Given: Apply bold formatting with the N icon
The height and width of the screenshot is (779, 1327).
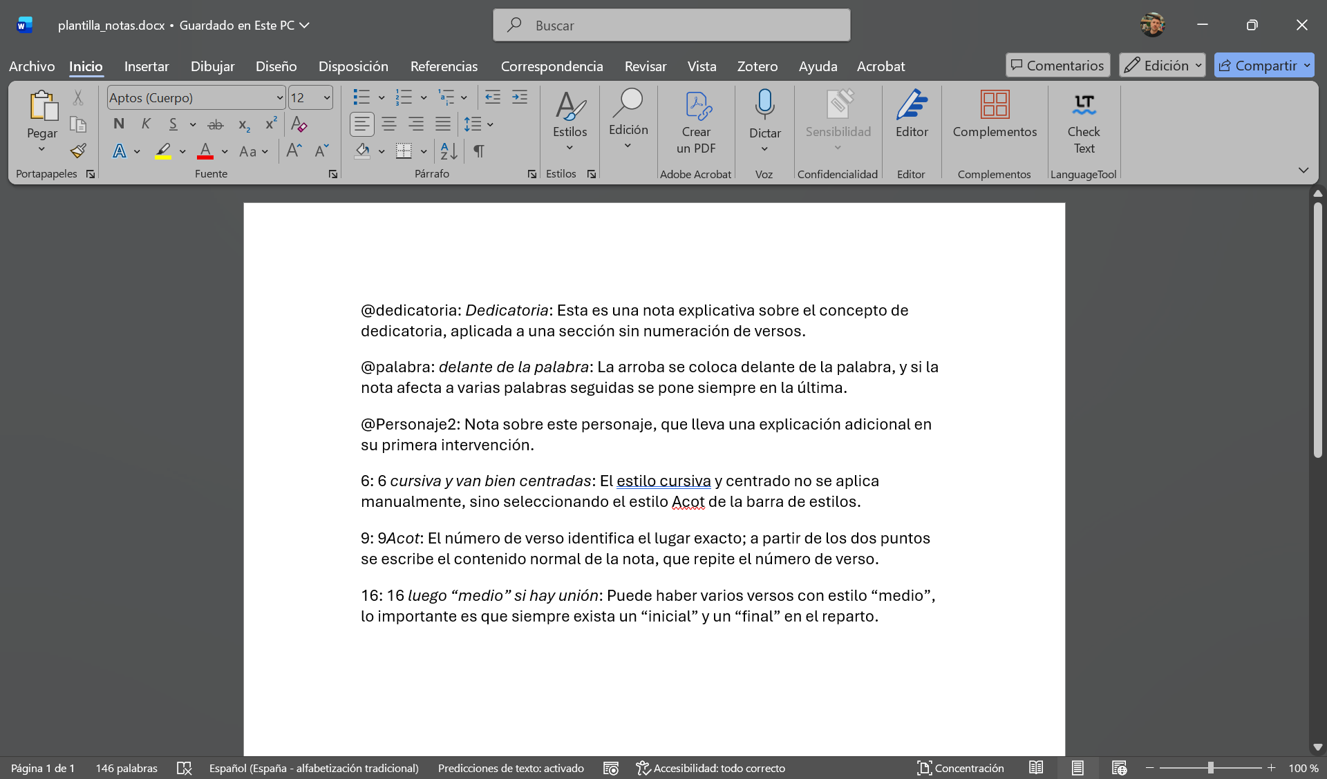Looking at the screenshot, I should tap(118, 124).
